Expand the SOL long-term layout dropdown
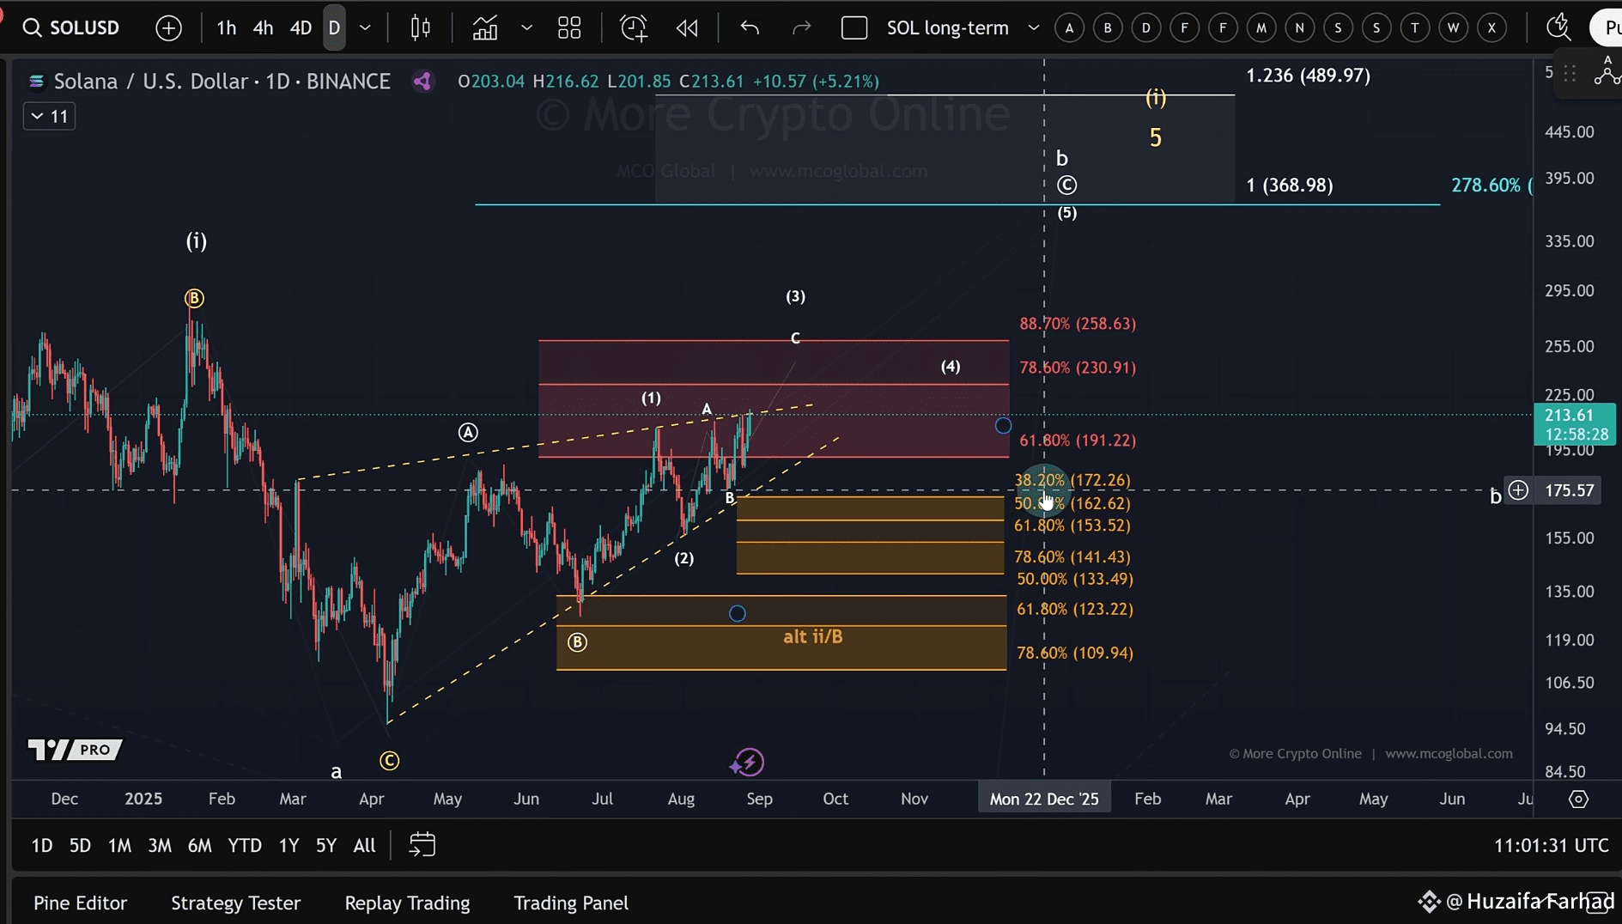1622x924 pixels. [1034, 28]
